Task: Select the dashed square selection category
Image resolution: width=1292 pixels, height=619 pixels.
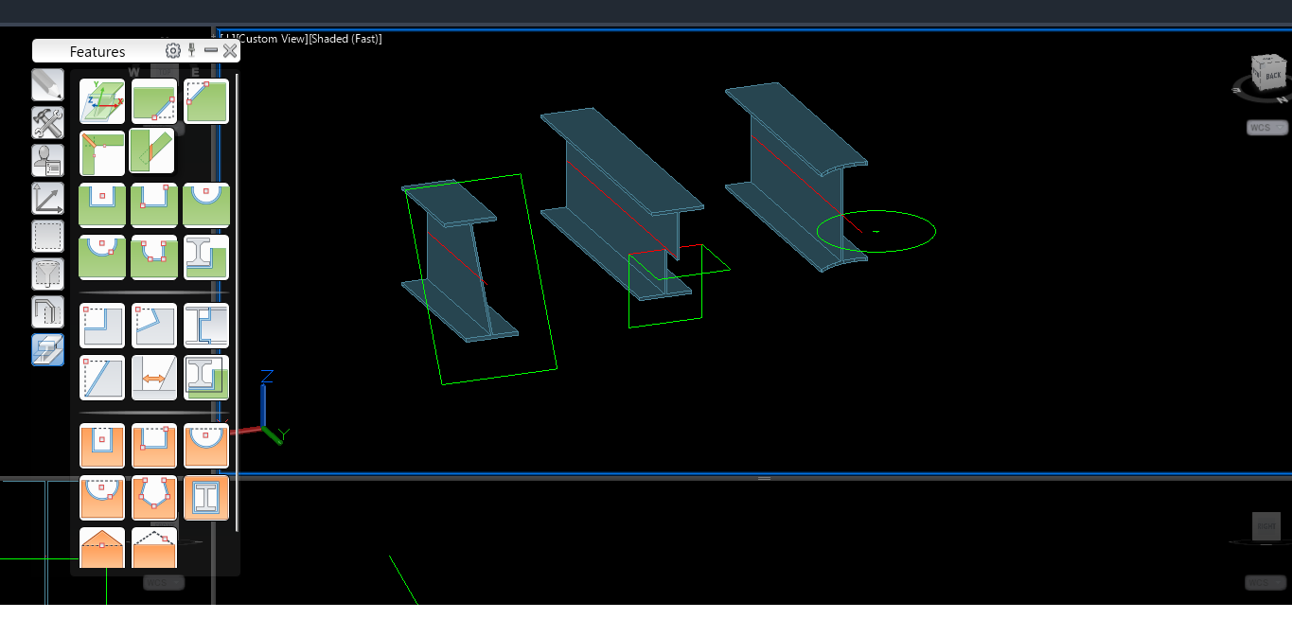Action: click(47, 236)
